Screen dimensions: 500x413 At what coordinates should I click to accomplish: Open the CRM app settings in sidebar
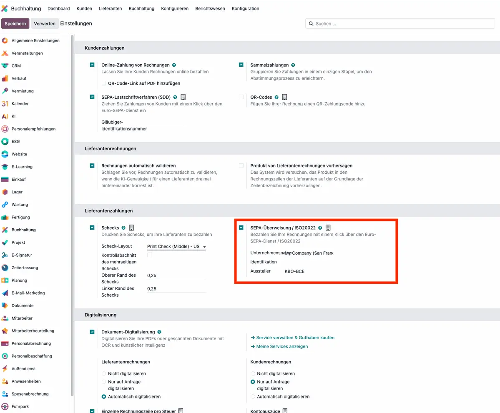tap(16, 65)
